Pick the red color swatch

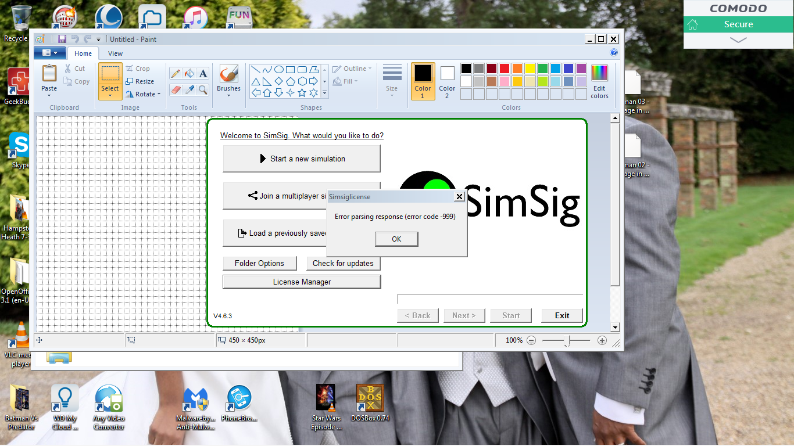pyautogui.click(x=505, y=69)
